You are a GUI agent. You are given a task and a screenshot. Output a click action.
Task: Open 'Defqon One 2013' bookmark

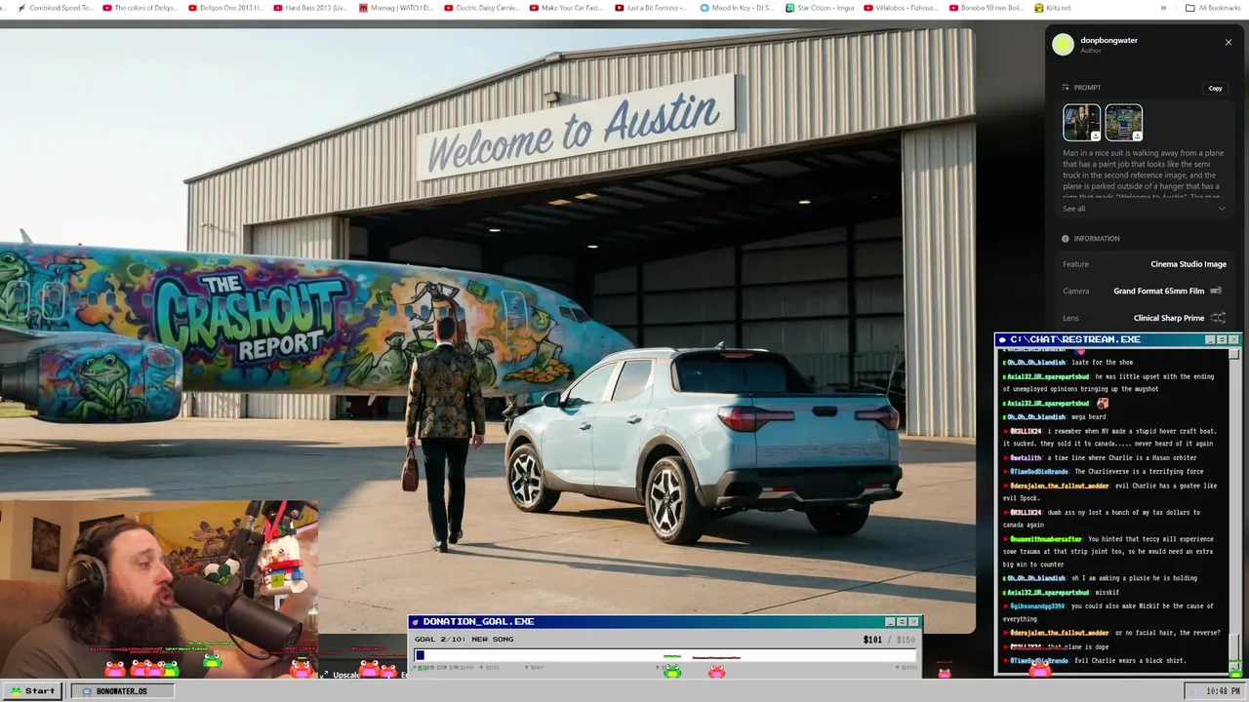click(225, 8)
